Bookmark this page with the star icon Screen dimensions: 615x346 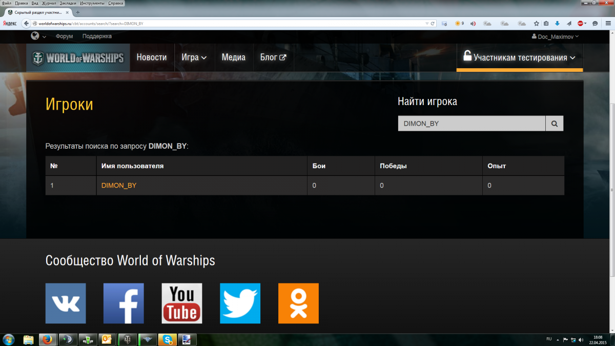(x=537, y=24)
